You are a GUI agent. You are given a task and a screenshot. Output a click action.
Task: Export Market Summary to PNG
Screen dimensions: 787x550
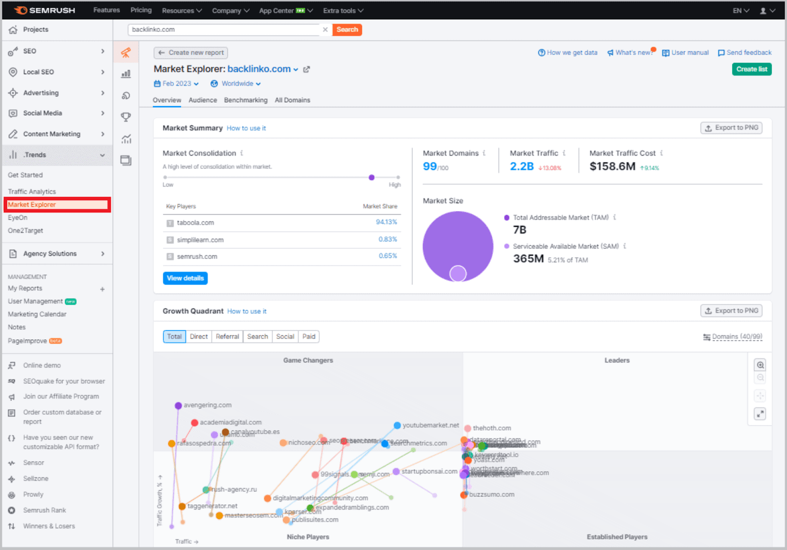point(731,128)
